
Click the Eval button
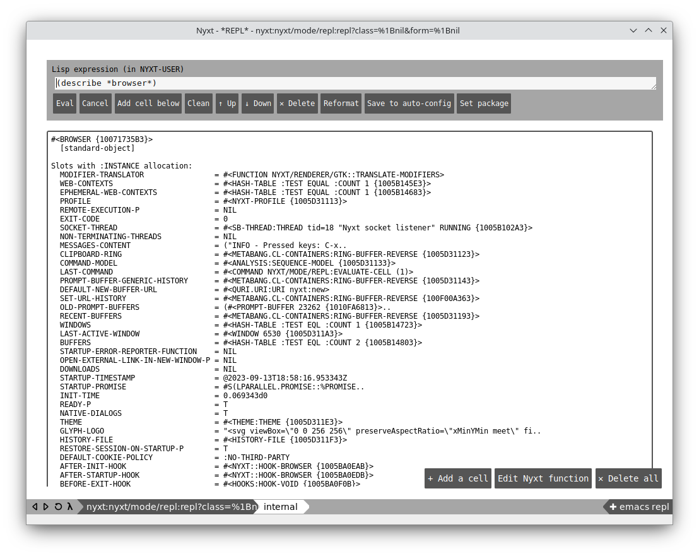pyautogui.click(x=64, y=104)
